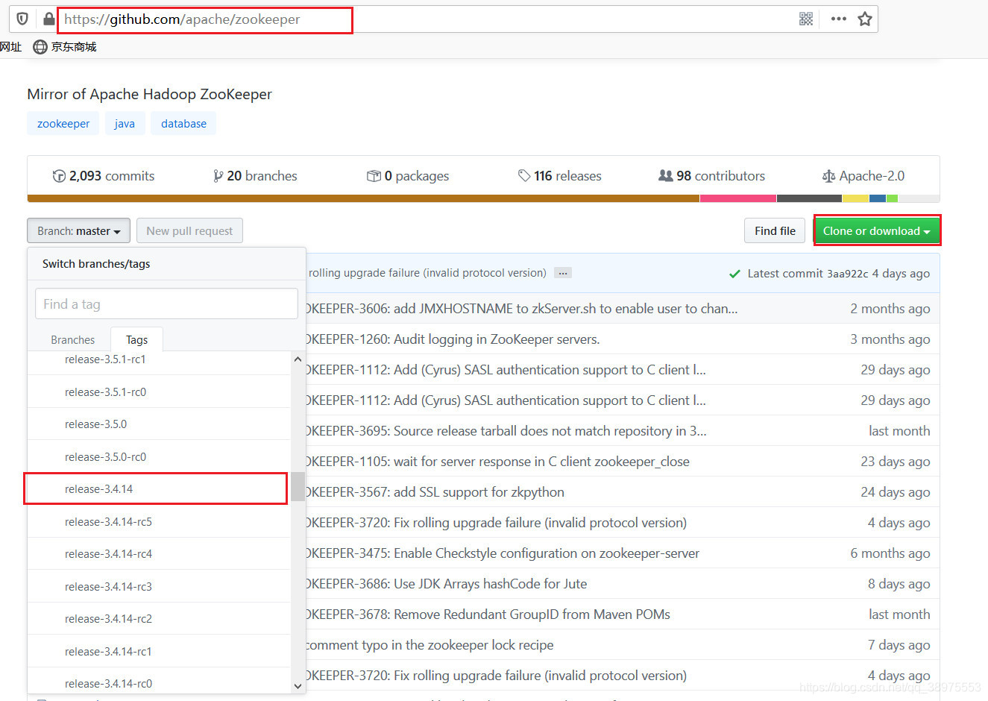Click the shield tracking protection icon

[22, 19]
